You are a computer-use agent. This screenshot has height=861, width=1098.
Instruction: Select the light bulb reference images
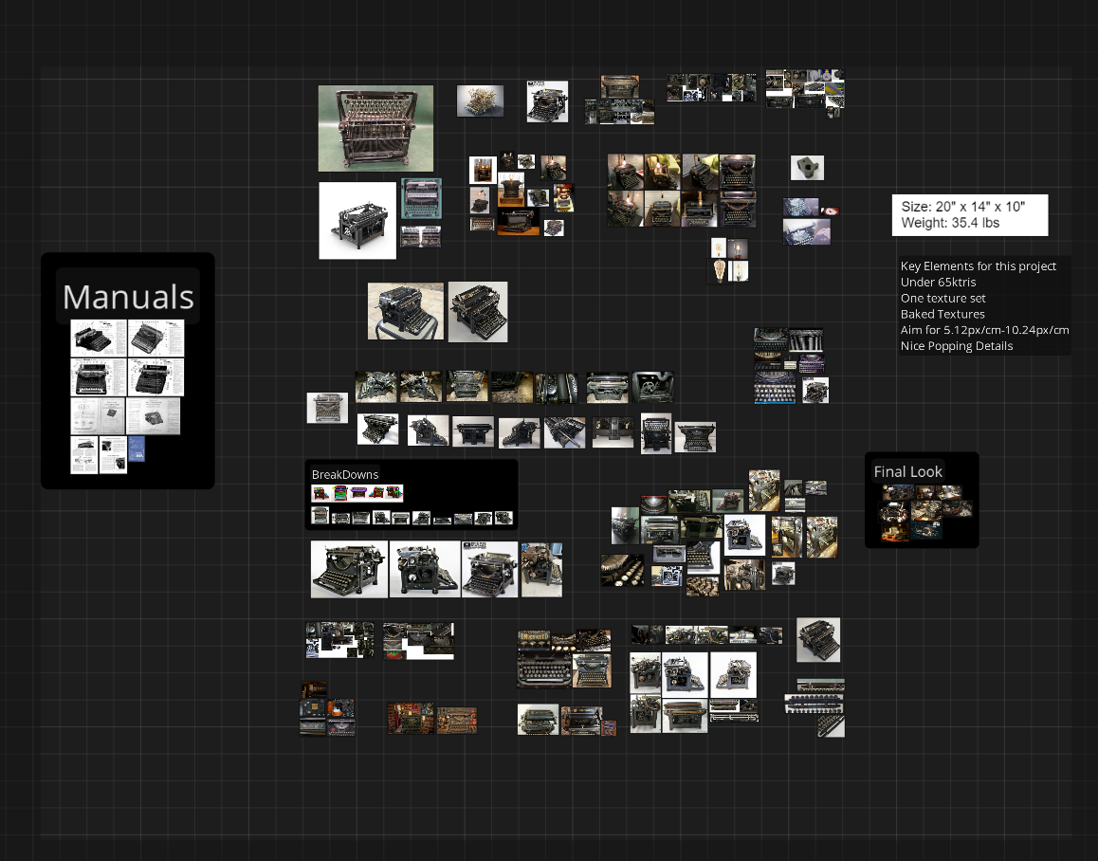[x=729, y=260]
